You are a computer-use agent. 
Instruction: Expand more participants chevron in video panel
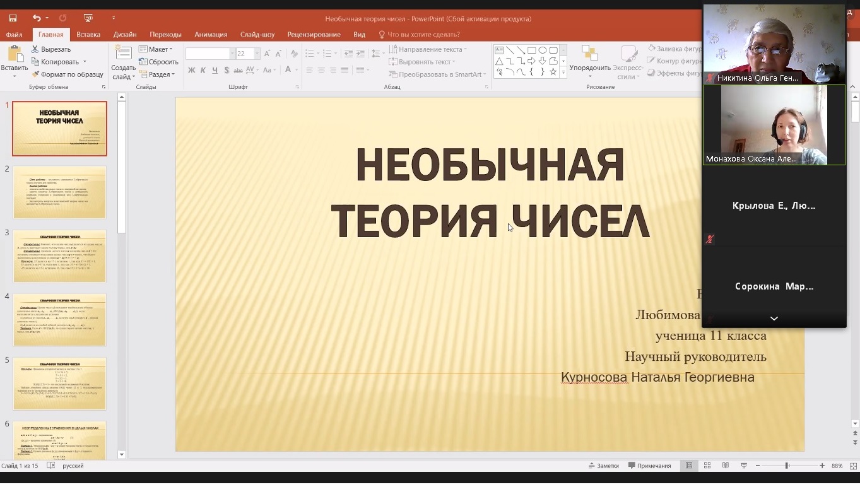tap(774, 319)
